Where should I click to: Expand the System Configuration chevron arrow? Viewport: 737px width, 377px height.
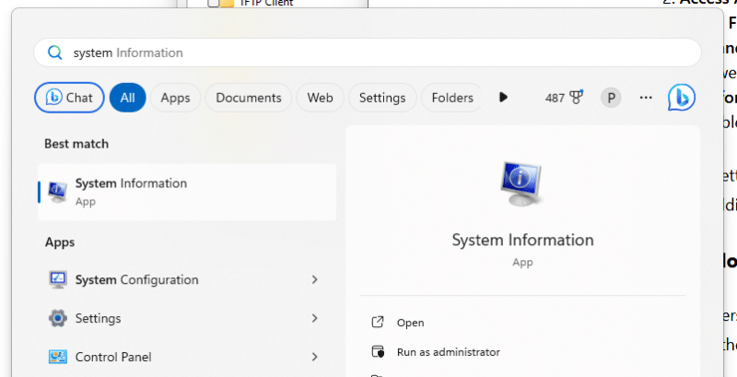click(x=314, y=279)
